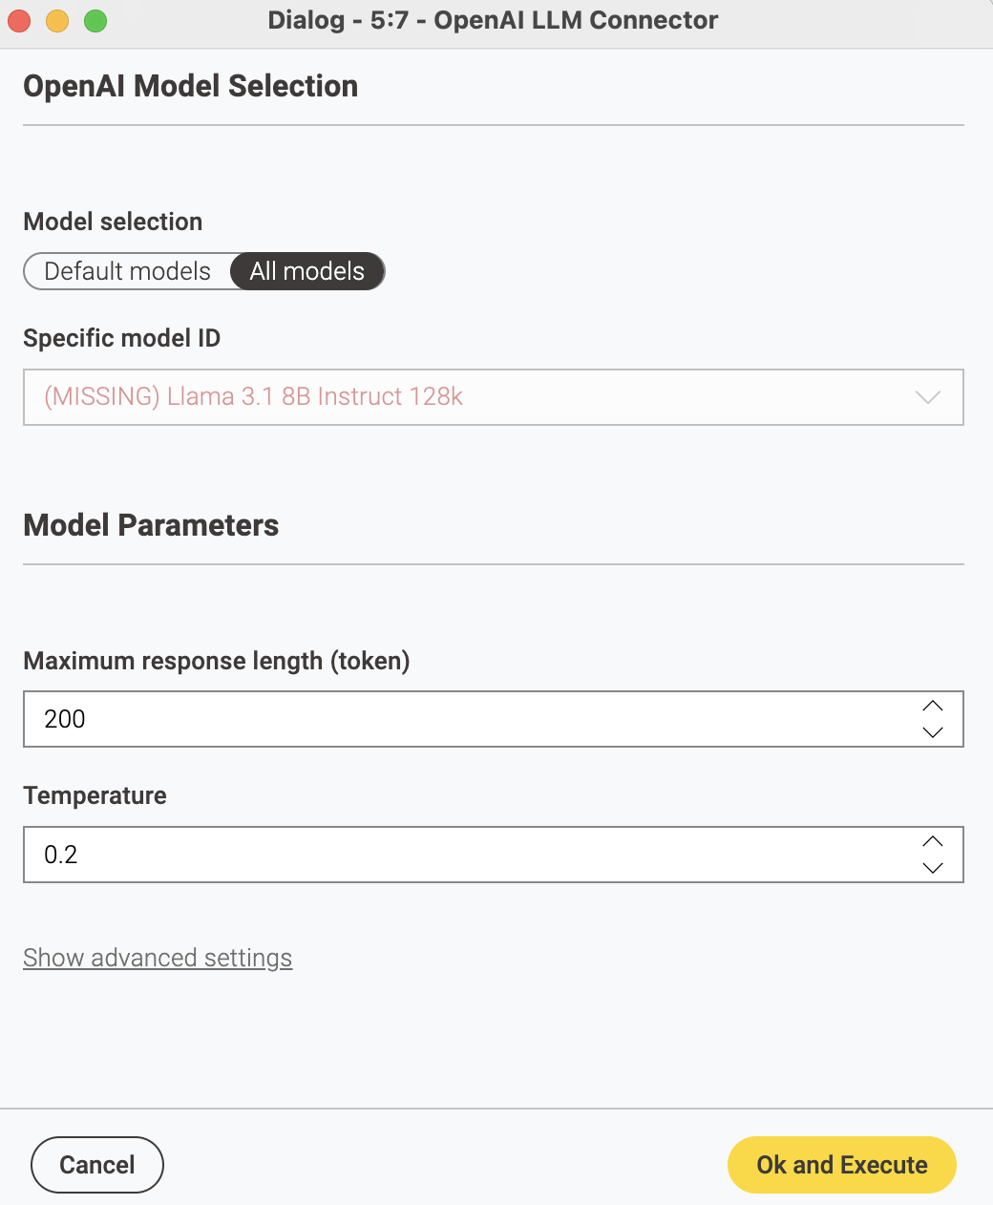Open the missing Llama 3.1 8B model dropdown

[x=493, y=397]
